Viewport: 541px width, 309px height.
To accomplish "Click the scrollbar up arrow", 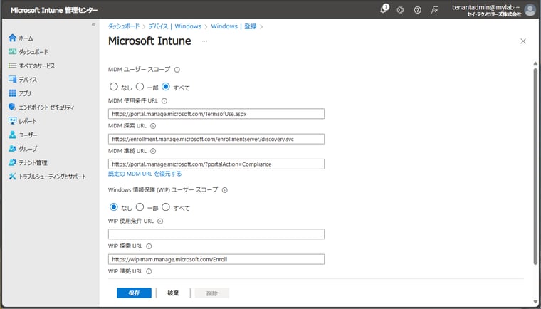I will tap(535, 63).
